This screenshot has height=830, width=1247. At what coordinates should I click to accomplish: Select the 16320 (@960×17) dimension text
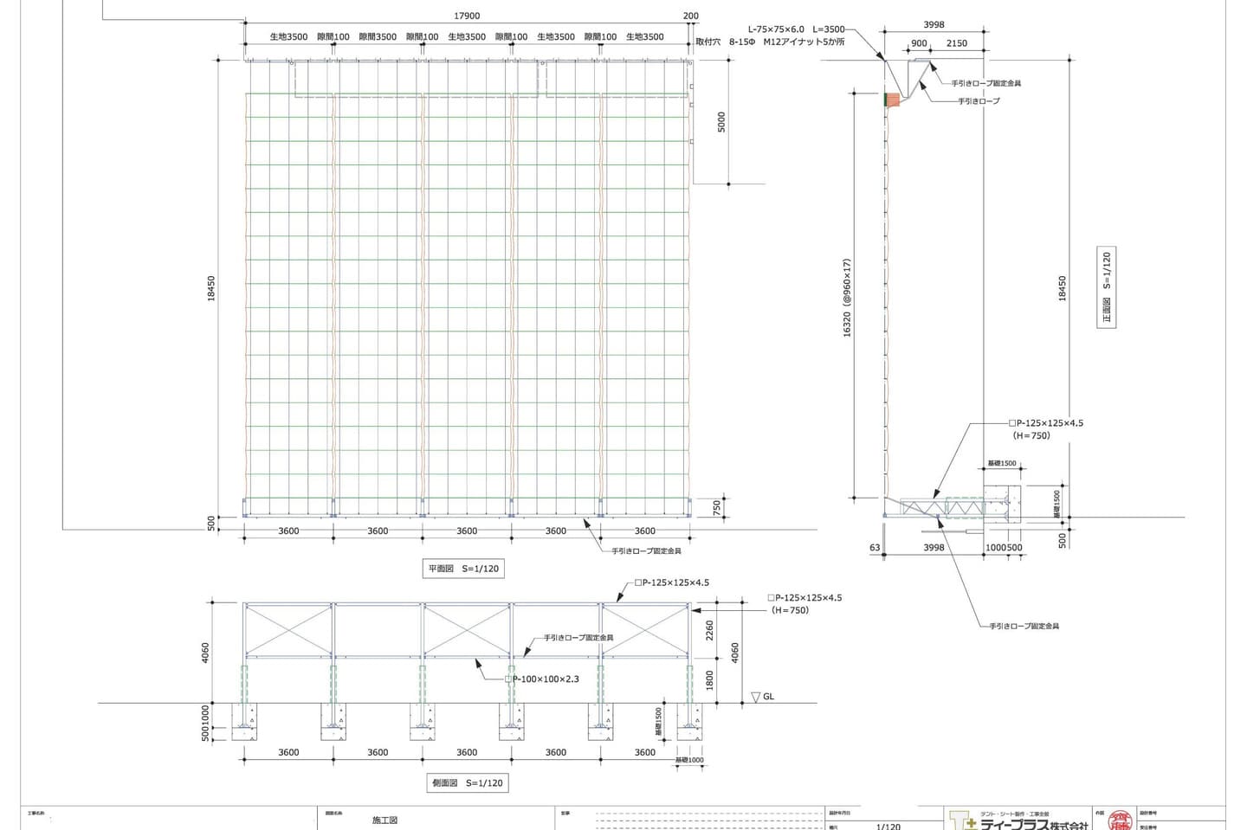(847, 298)
